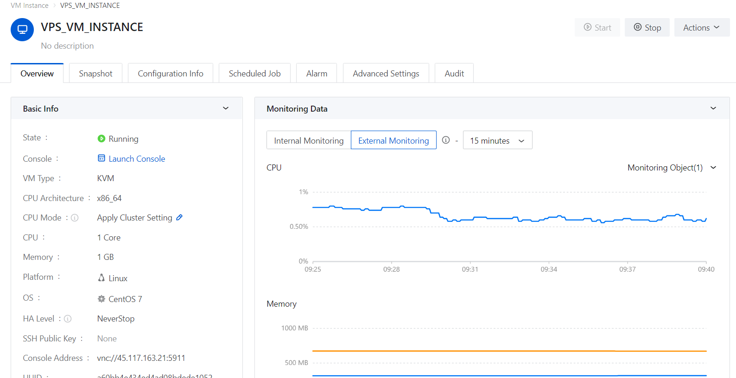Viewport: 736px width, 378px height.
Task: Switch to the Snapshot tab
Action: [95, 74]
